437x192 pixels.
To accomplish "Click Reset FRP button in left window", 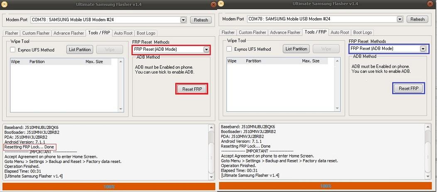I will coord(192,89).
